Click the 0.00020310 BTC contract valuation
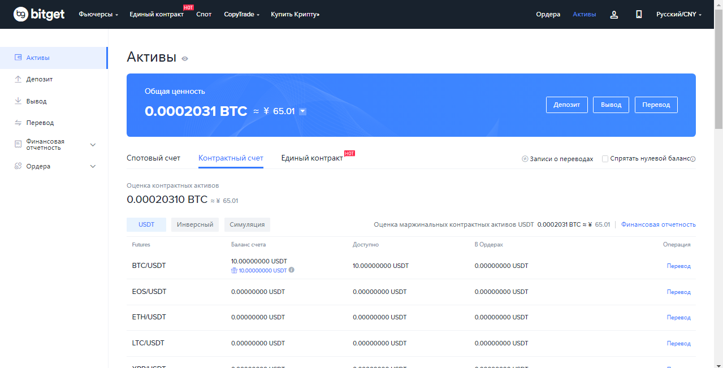Screen dimensions: 723x368 click(167, 200)
